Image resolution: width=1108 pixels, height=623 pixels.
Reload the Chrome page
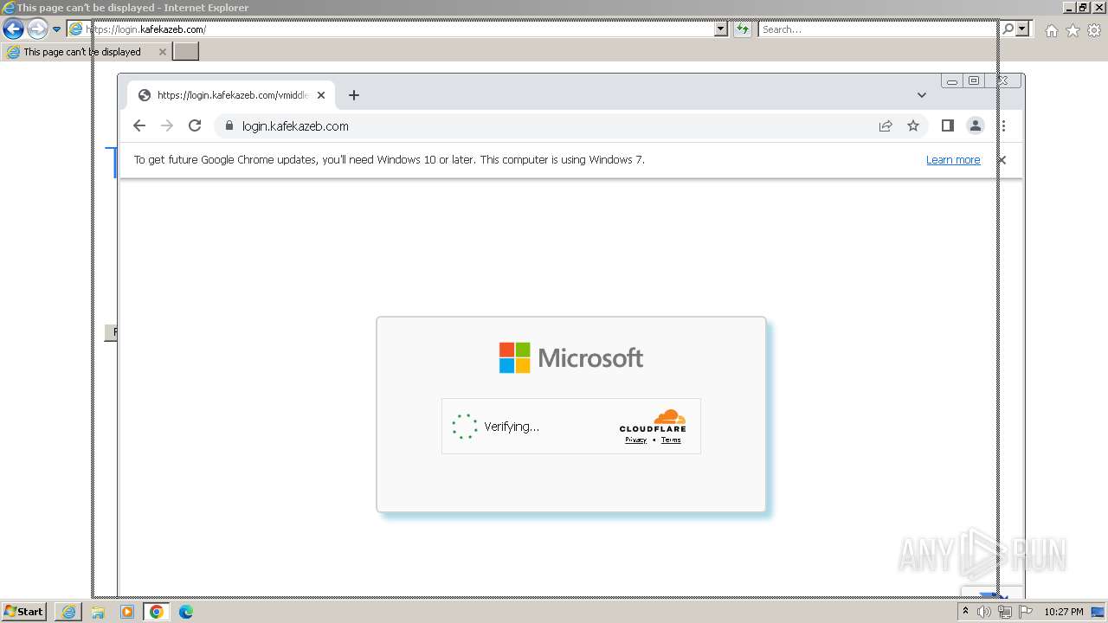tap(195, 125)
